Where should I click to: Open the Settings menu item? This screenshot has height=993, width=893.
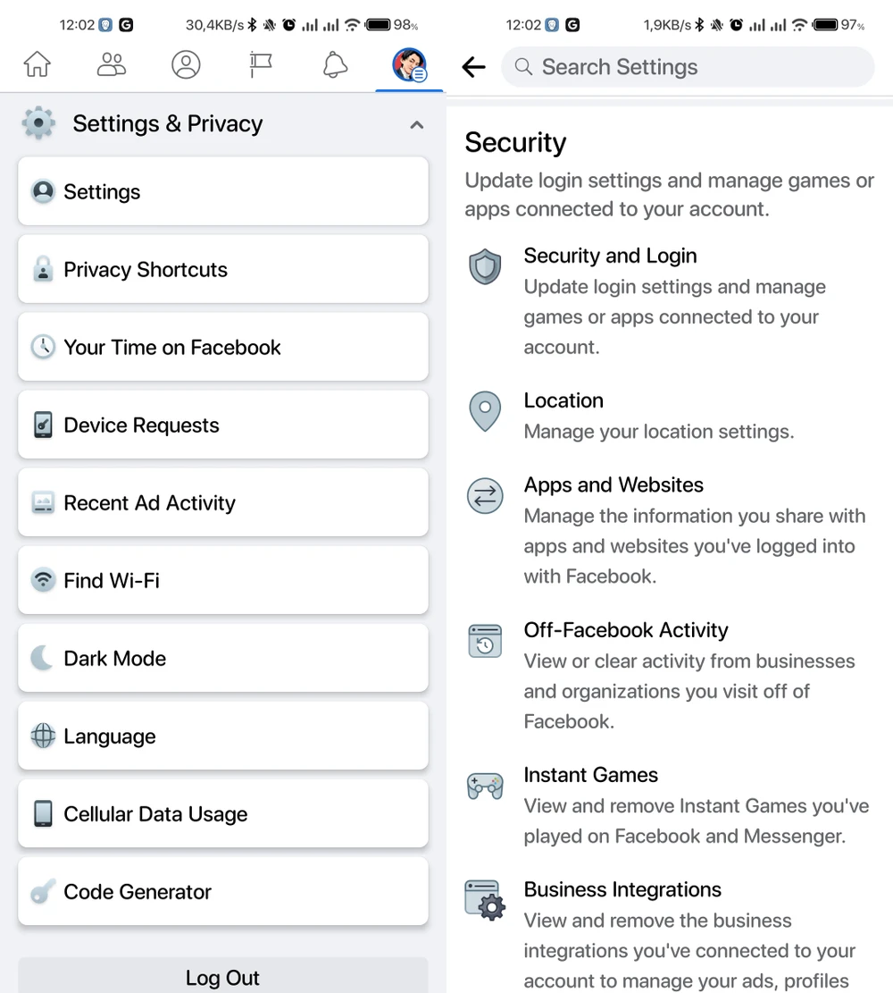[x=223, y=192]
